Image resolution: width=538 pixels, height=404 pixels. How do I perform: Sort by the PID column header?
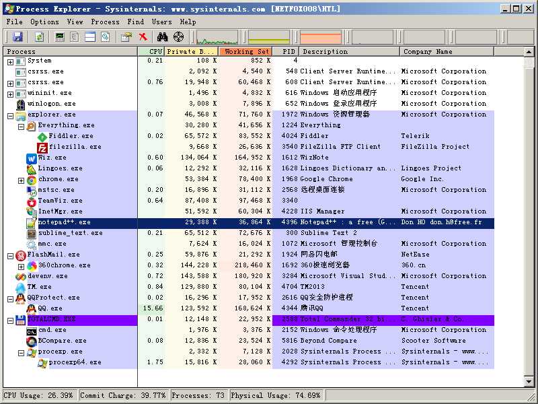tap(286, 52)
